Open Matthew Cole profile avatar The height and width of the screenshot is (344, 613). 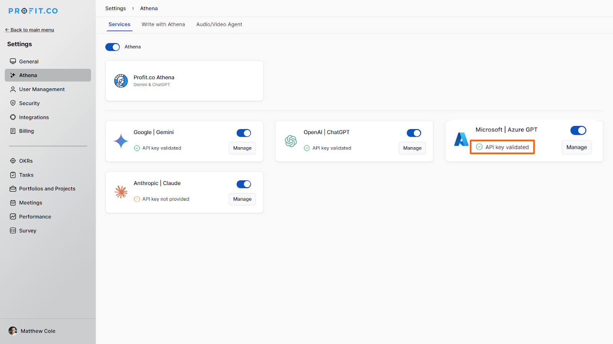13,331
